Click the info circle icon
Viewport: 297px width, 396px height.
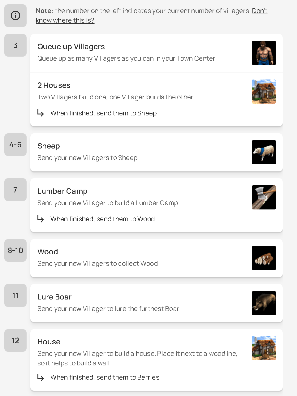15,15
